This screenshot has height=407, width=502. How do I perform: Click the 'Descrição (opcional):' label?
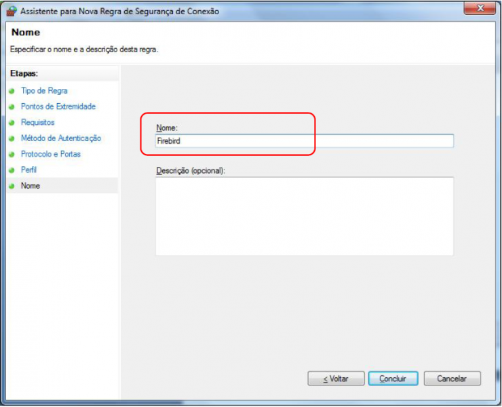tap(191, 171)
